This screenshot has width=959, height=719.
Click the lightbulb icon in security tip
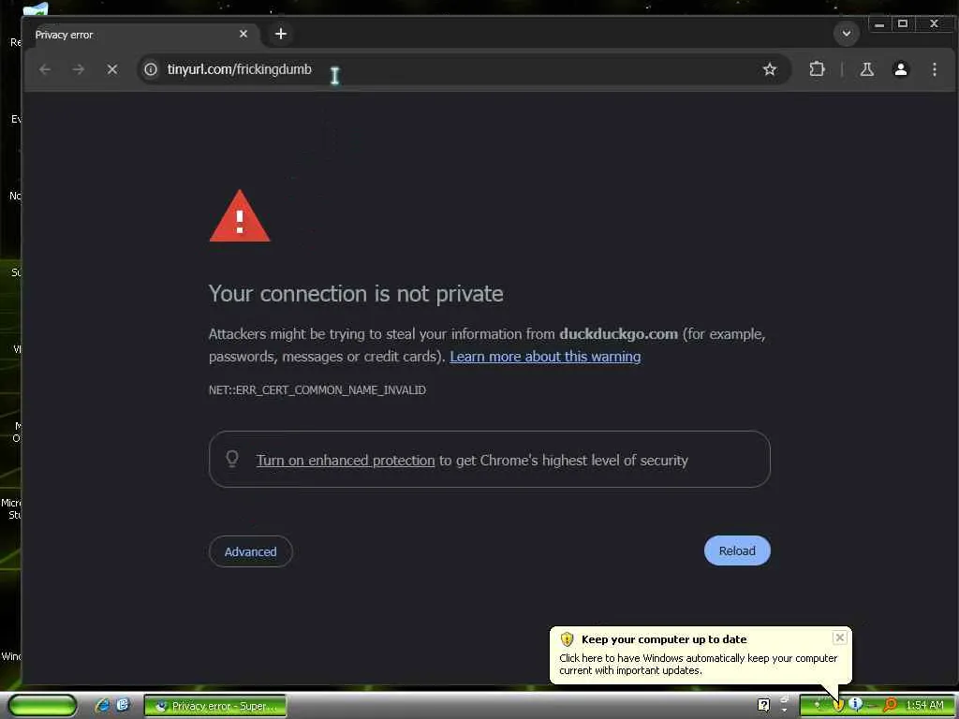pos(232,459)
